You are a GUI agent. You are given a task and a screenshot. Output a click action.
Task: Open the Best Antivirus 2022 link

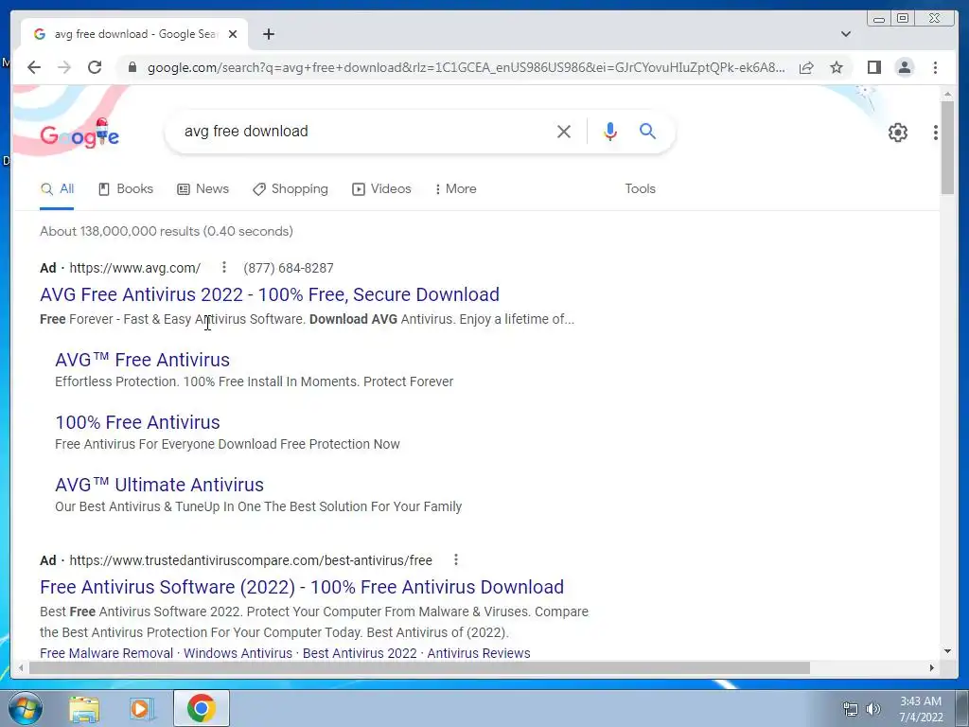360,653
